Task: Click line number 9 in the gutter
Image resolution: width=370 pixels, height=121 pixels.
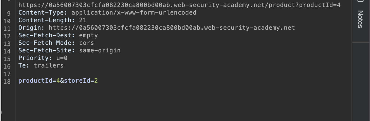Action: [9, 13]
